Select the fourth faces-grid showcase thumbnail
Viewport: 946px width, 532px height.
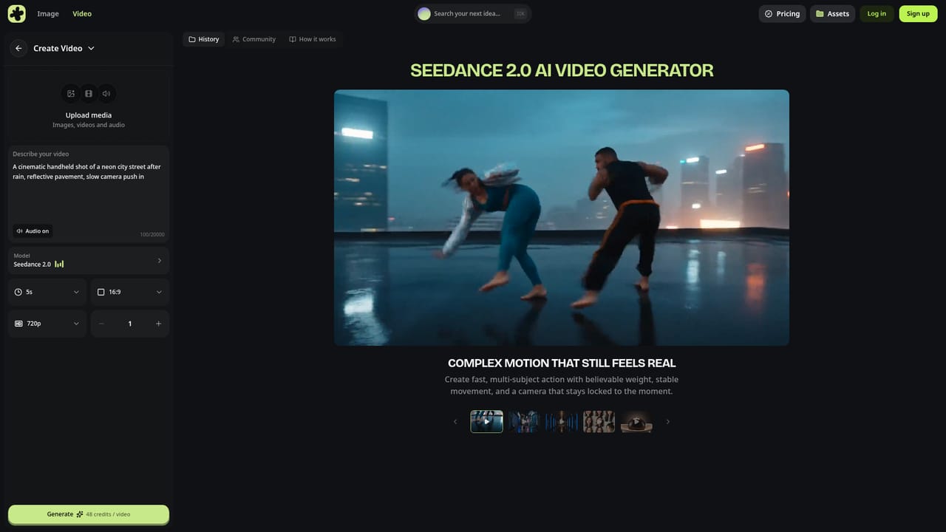tap(599, 422)
